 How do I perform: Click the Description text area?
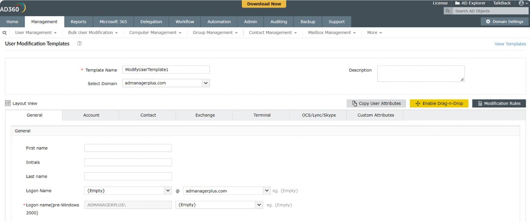pos(421,74)
